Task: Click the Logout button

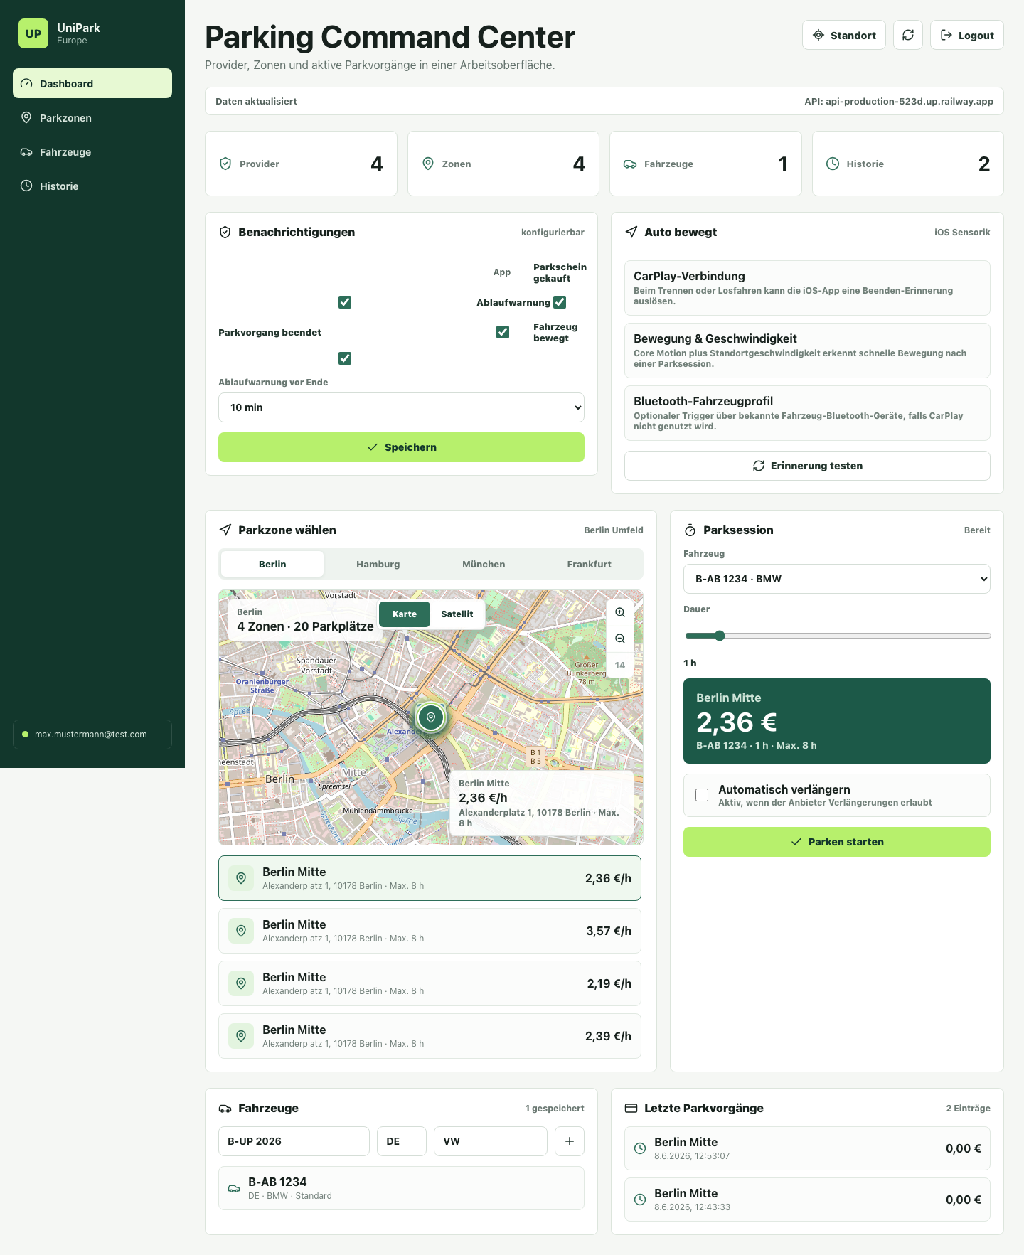Action: click(x=967, y=35)
